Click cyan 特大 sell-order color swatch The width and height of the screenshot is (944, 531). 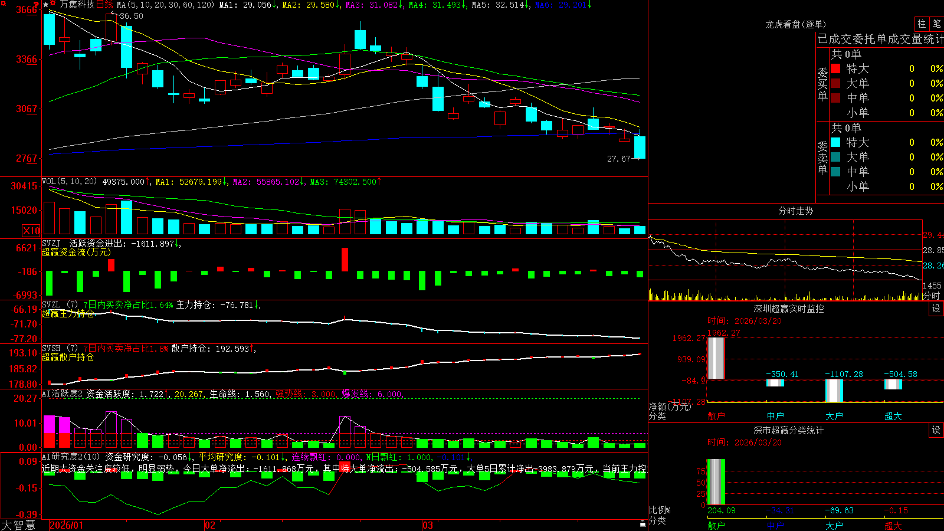click(835, 142)
